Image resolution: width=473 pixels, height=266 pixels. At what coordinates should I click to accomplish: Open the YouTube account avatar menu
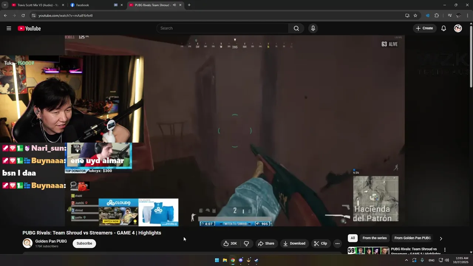click(458, 28)
